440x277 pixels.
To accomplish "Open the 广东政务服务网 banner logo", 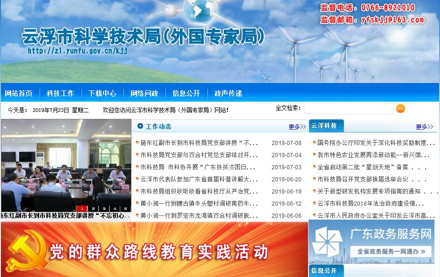I will (x=327, y=242).
